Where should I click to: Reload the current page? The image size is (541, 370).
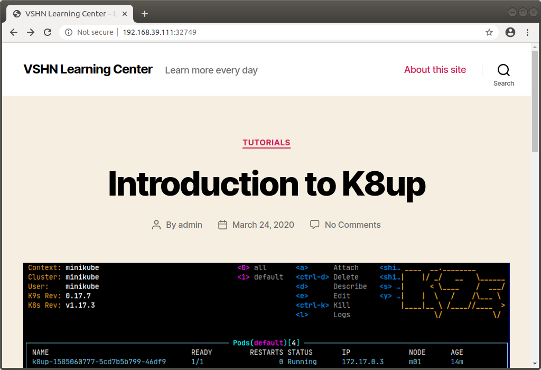point(48,32)
